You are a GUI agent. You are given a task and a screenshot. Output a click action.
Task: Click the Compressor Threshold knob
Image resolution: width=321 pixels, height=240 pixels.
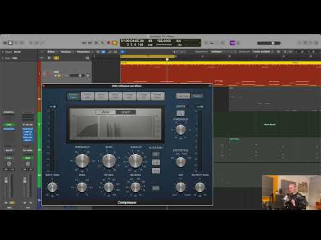coord(82,161)
